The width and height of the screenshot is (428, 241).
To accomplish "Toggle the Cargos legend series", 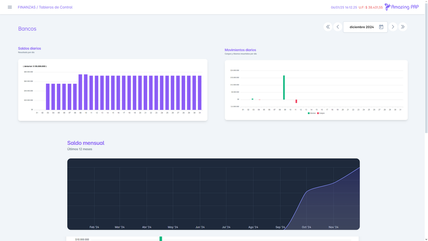I will pyautogui.click(x=321, y=113).
